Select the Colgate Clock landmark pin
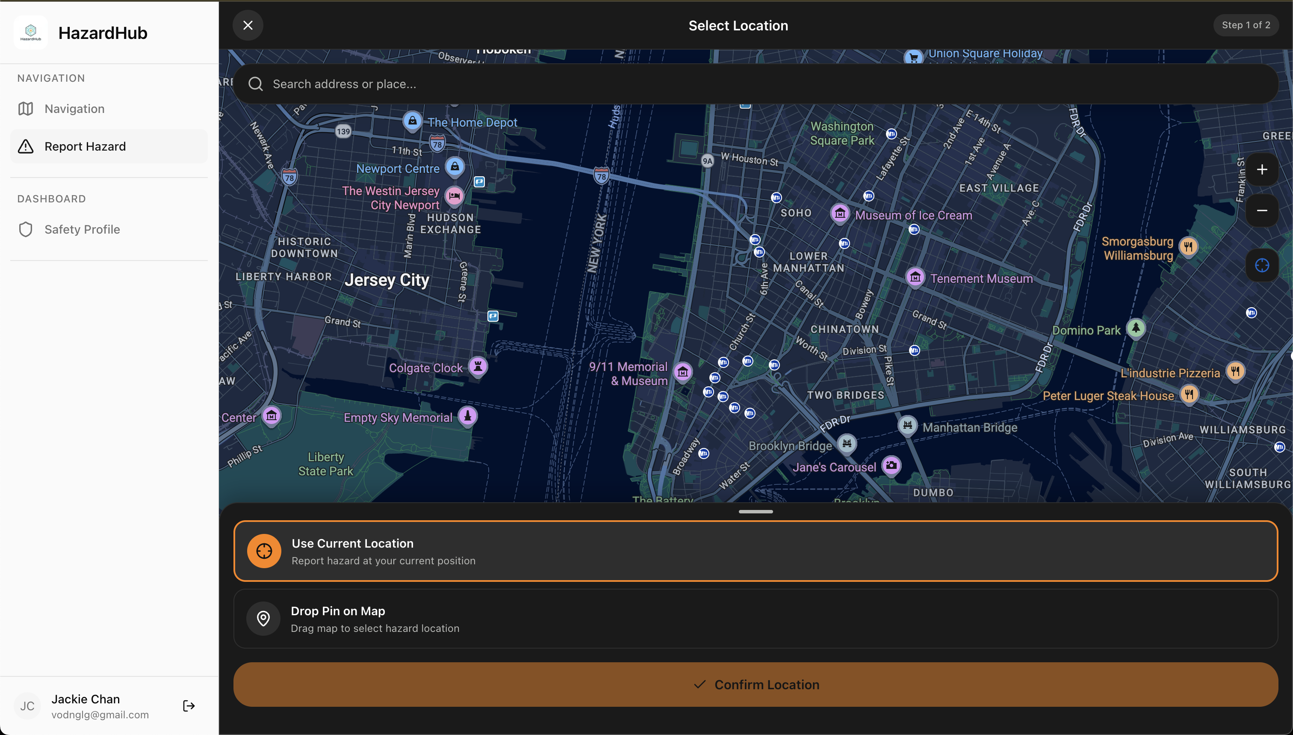The image size is (1293, 735). tap(478, 366)
